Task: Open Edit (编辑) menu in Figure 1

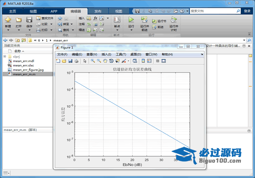Action: (x=77, y=54)
